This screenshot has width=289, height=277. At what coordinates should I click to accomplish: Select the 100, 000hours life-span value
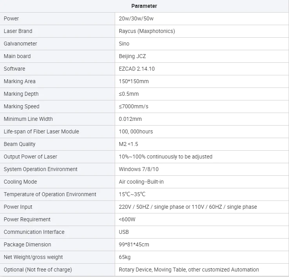pos(135,131)
